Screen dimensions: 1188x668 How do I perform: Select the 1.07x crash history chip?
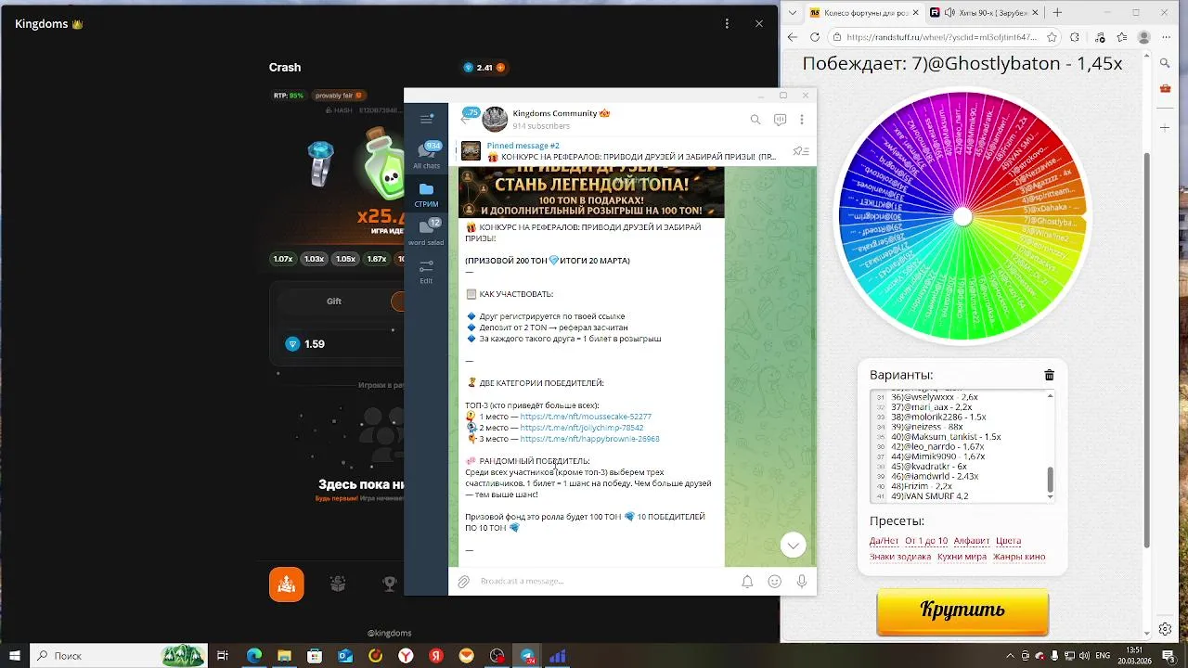tap(283, 259)
